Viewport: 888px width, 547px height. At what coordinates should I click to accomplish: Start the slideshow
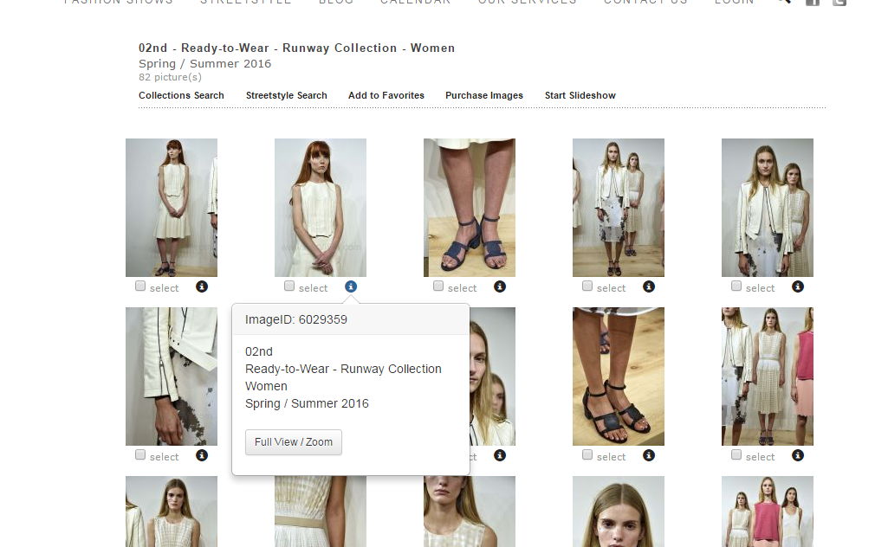[580, 96]
